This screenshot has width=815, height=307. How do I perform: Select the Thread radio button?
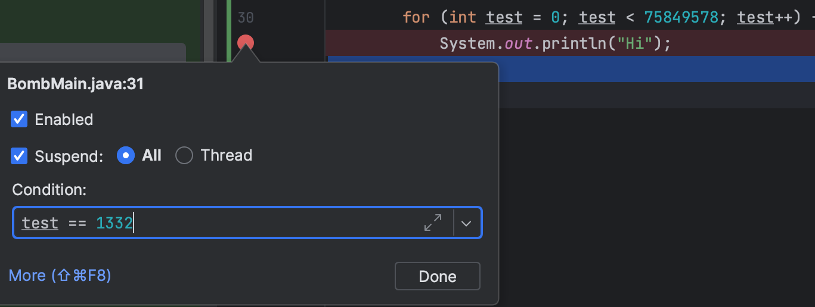point(184,156)
